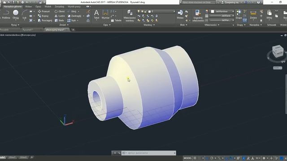Viewport: 287px width, 161px height.
Task: Click the viewport label Widok niestandardowy
Action: click(10, 35)
